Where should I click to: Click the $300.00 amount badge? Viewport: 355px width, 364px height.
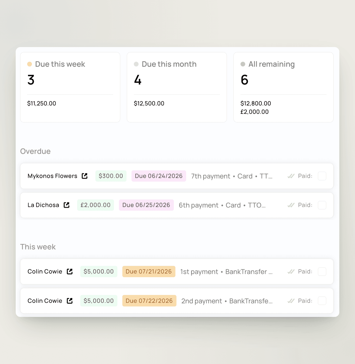[111, 176]
